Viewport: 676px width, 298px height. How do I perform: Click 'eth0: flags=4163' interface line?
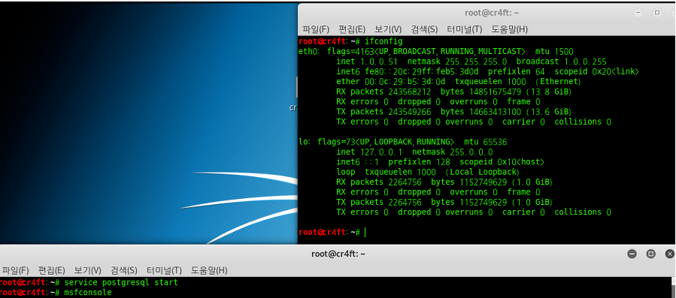pyautogui.click(x=436, y=52)
